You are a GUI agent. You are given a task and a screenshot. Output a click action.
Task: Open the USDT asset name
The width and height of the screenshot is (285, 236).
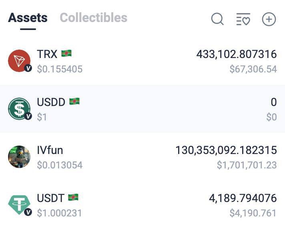pos(50,198)
